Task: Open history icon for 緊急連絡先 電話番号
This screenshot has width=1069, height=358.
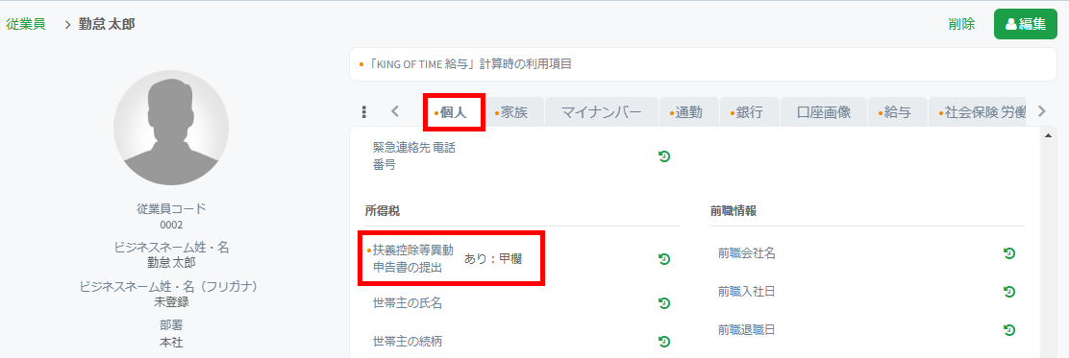Action: coord(664,156)
